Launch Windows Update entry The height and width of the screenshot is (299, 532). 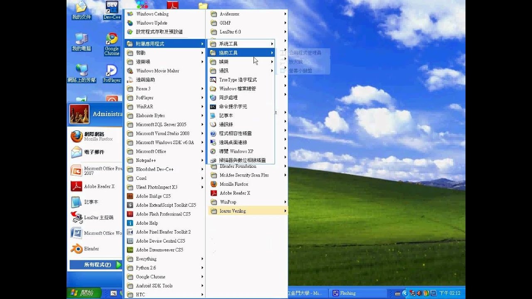(165, 23)
